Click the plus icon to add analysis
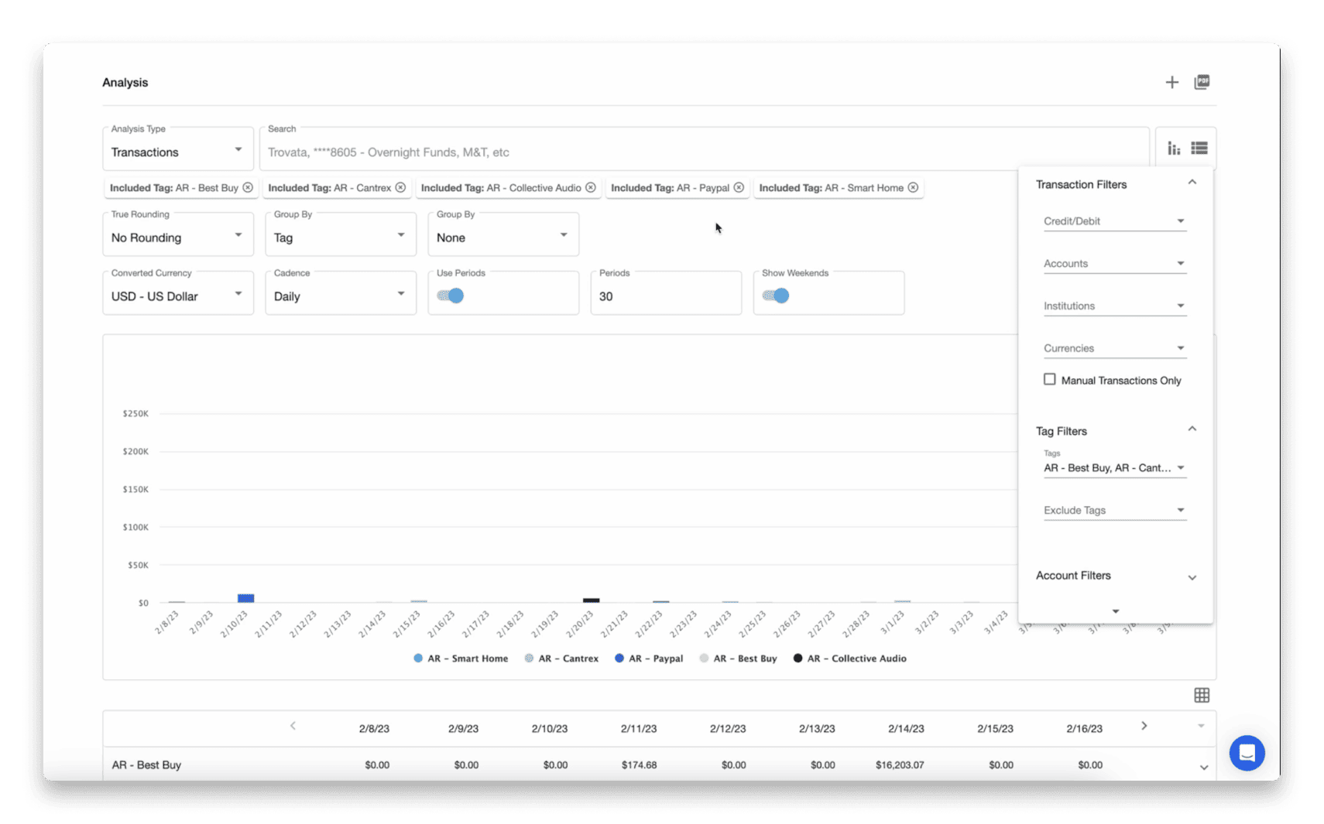Image resolution: width=1324 pixels, height=824 pixels. click(x=1171, y=83)
